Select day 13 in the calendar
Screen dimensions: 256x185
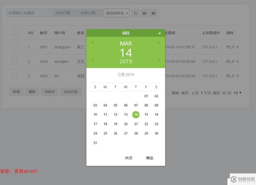click(126, 114)
